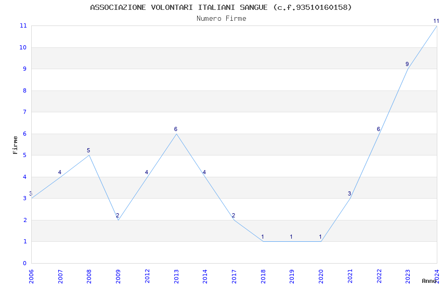
Task: Click y-axis tick value 6
Action: tap(25, 134)
